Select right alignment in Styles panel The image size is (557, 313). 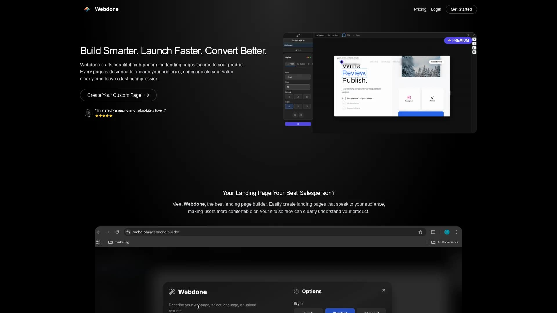click(x=307, y=106)
